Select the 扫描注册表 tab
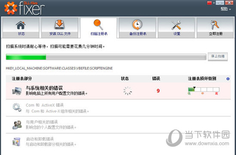This screenshot has width=236, height=155. pos(99,28)
